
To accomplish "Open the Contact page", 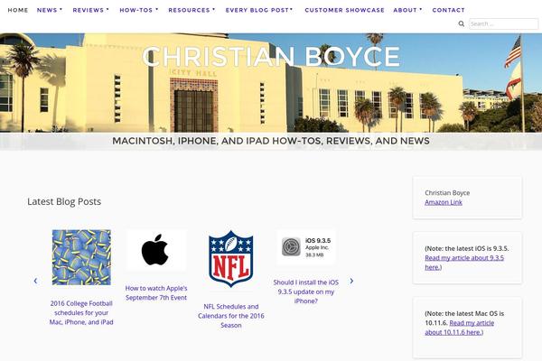I will coord(448,10).
